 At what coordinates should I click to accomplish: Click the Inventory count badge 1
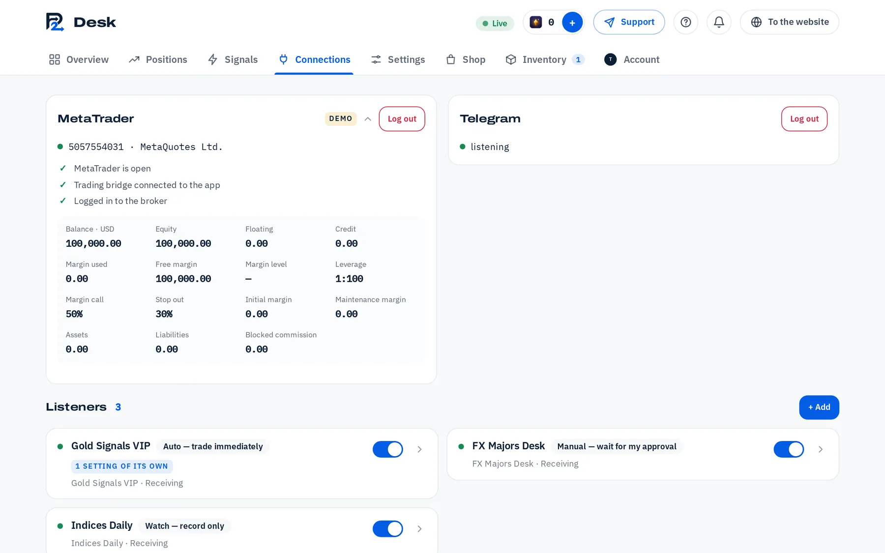[x=578, y=59]
